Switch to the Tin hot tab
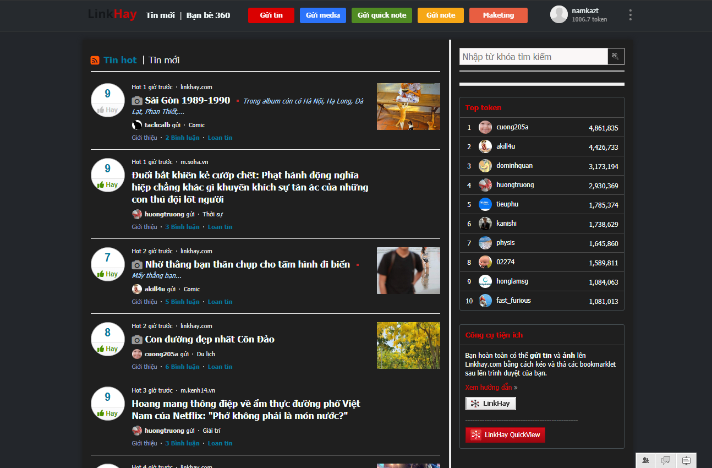This screenshot has height=468, width=712. (120, 60)
